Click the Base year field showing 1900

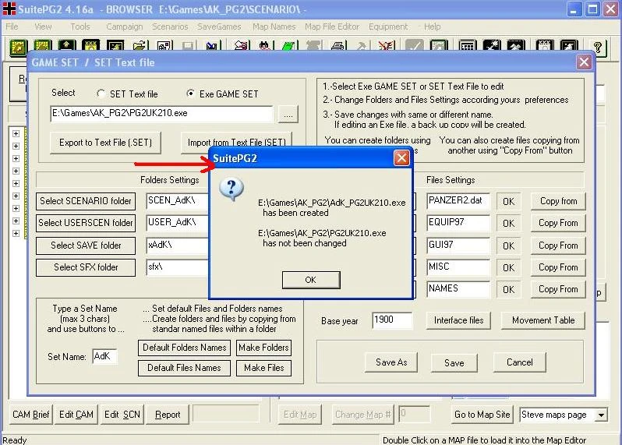(392, 320)
